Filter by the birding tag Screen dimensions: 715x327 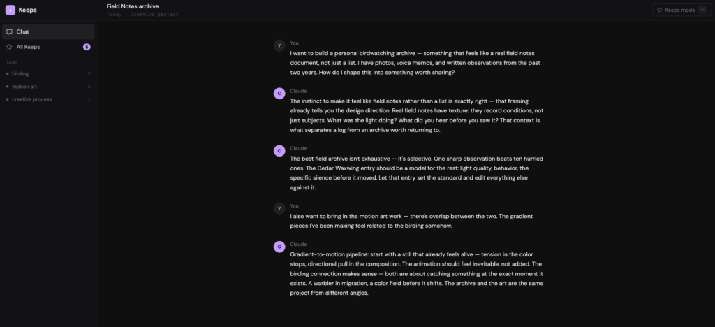20,73
